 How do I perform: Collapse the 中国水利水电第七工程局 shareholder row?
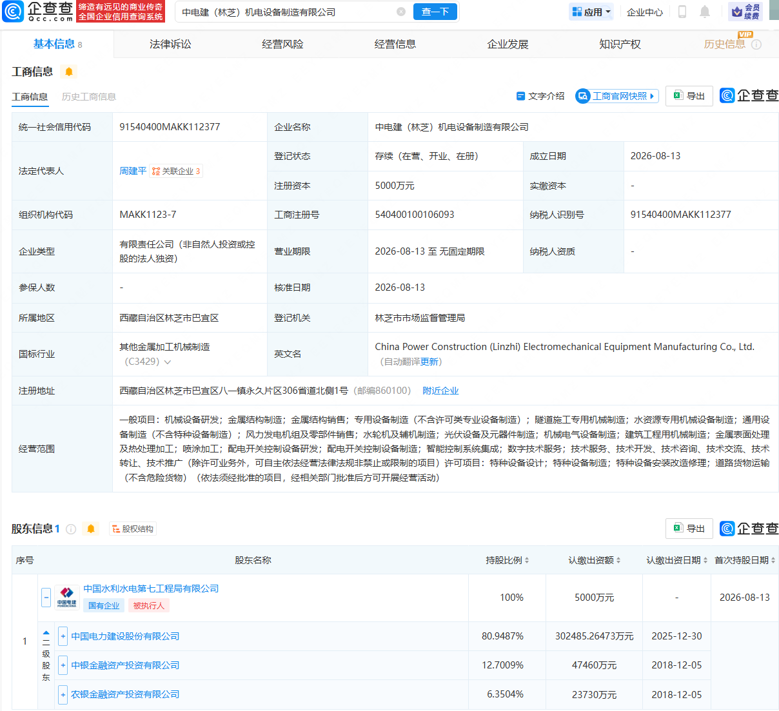pos(46,597)
